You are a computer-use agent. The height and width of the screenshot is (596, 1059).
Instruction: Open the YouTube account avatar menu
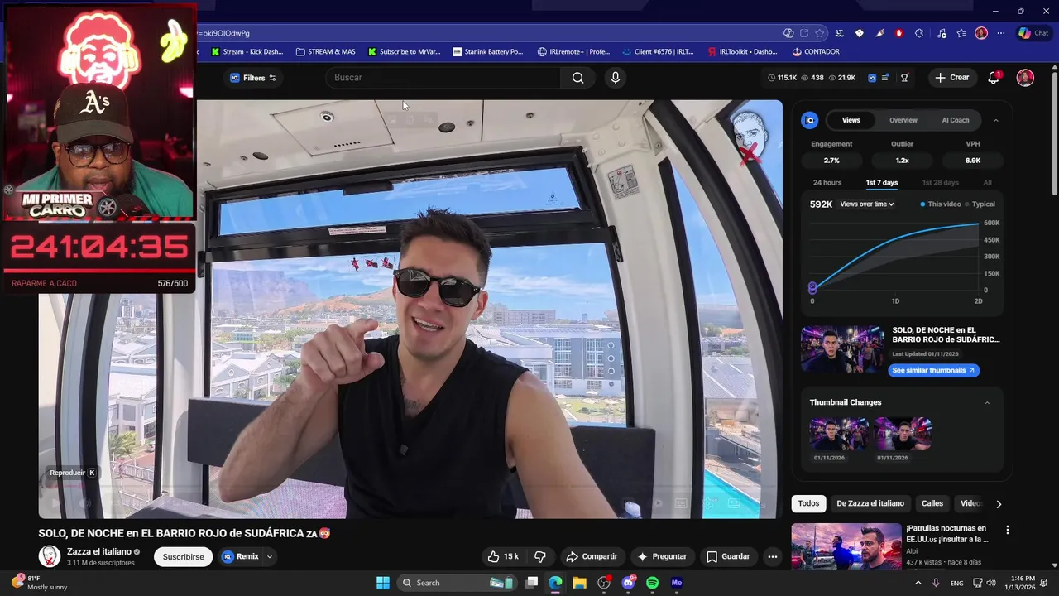[1025, 78]
